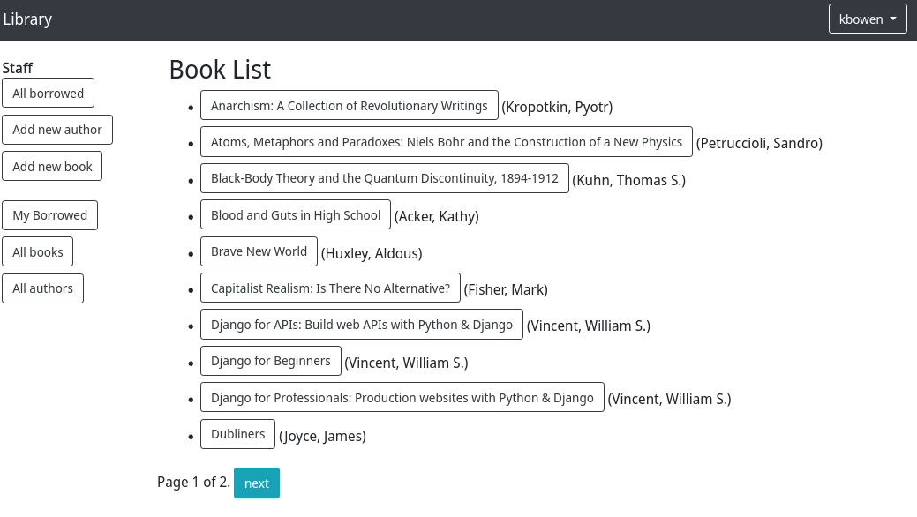The image size is (917, 517).
Task: Open the All borrowed page
Action: (x=48, y=94)
